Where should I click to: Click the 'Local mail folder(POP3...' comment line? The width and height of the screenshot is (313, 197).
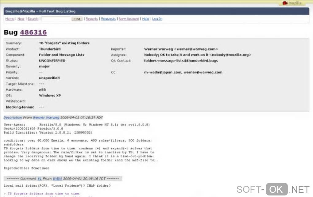[57, 186]
